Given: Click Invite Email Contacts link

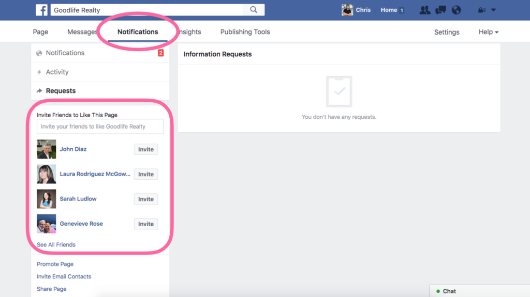Looking at the screenshot, I should 64,276.
